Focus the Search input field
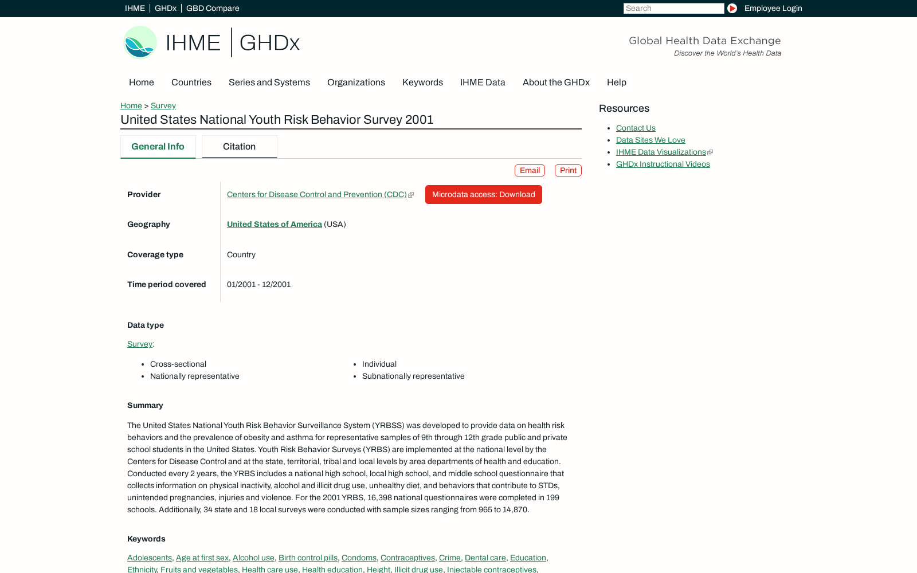917x573 pixels. point(673,8)
